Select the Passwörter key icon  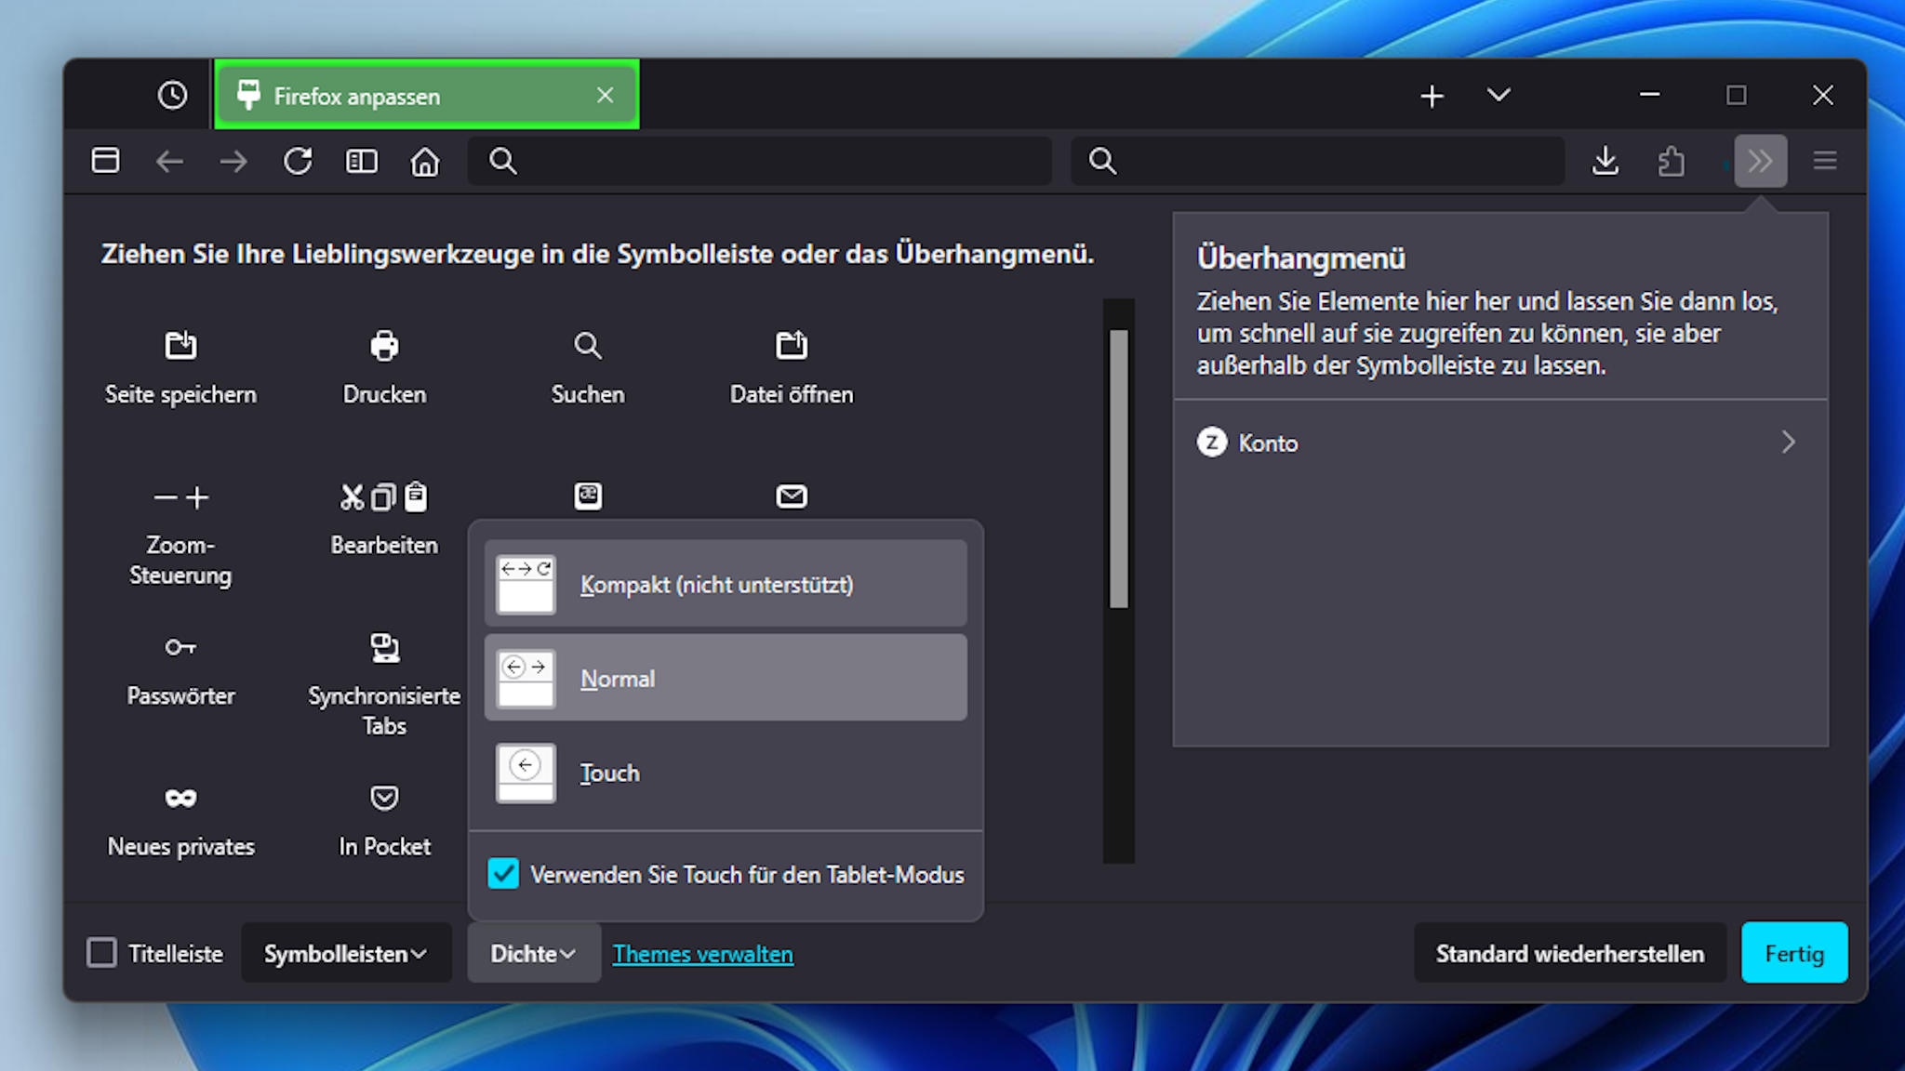180,647
